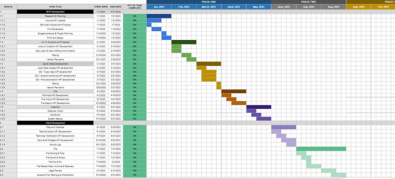
Task: Click the START DATE column header
Action: (101, 7)
